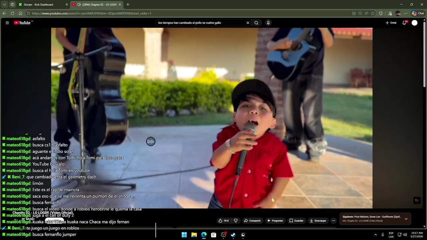Open the Preguntar AI button
427x240 pixels.
[x=275, y=221]
